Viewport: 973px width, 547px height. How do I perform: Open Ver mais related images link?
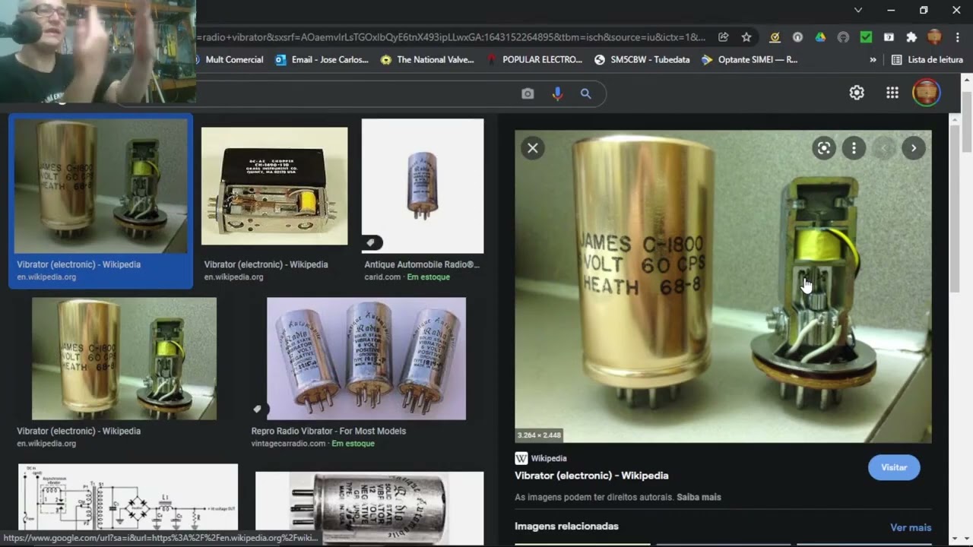[911, 527]
